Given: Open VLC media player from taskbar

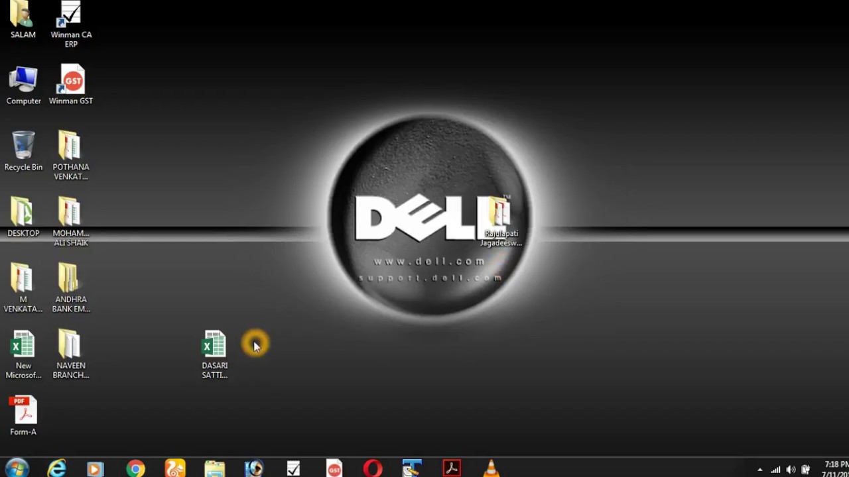Looking at the screenshot, I should 491,468.
